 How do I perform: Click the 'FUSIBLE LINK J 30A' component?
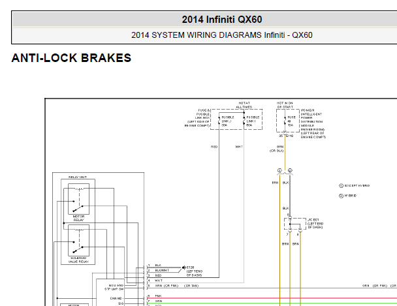(x=228, y=121)
